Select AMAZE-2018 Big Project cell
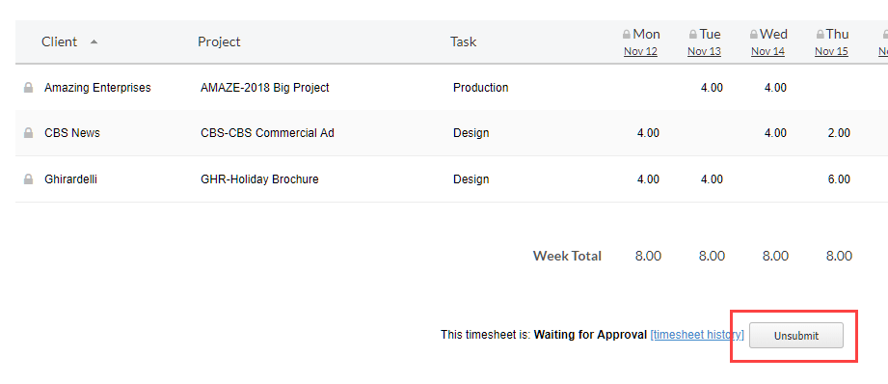The height and width of the screenshot is (384, 888). tap(264, 88)
